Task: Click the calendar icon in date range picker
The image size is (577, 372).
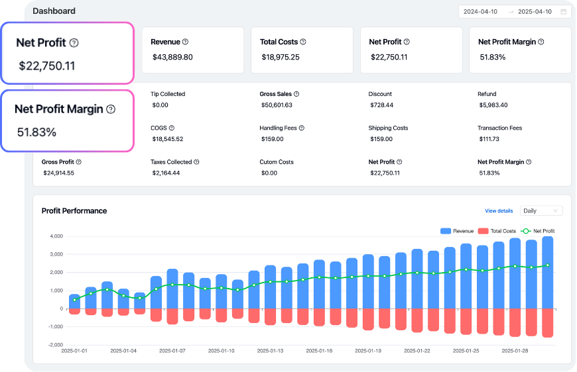Action: (x=564, y=12)
